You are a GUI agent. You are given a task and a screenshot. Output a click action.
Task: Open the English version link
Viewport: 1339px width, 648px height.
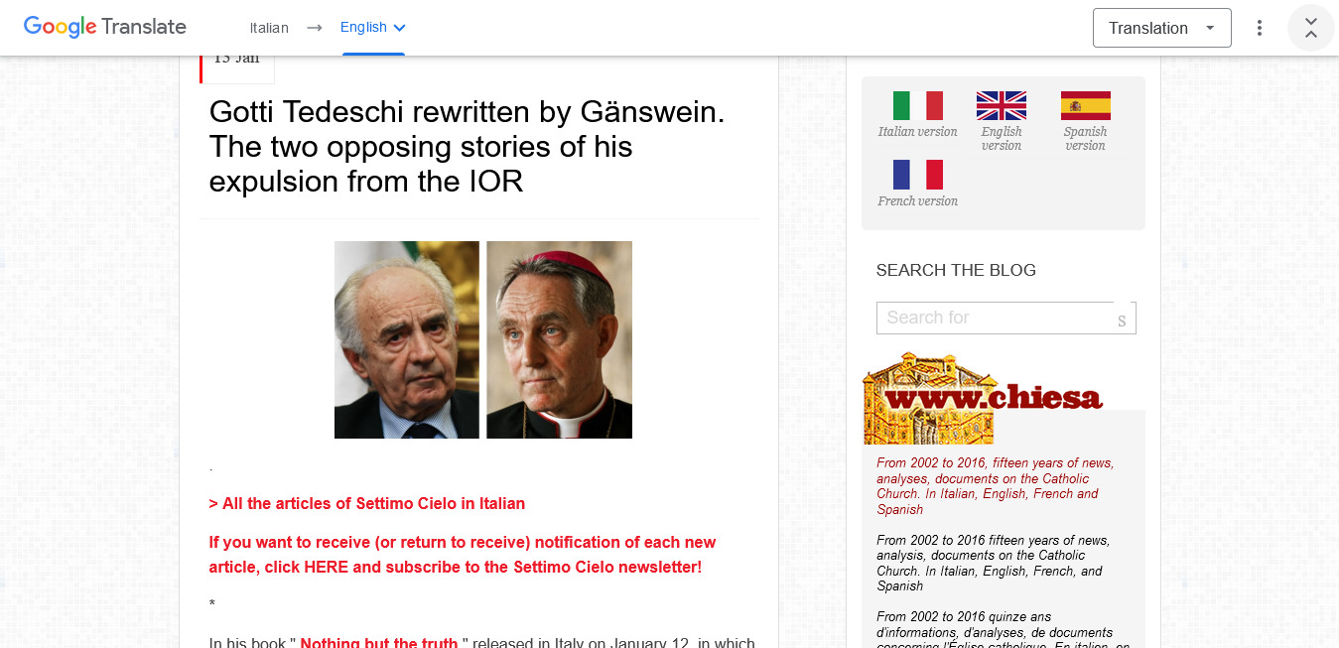(x=1002, y=139)
